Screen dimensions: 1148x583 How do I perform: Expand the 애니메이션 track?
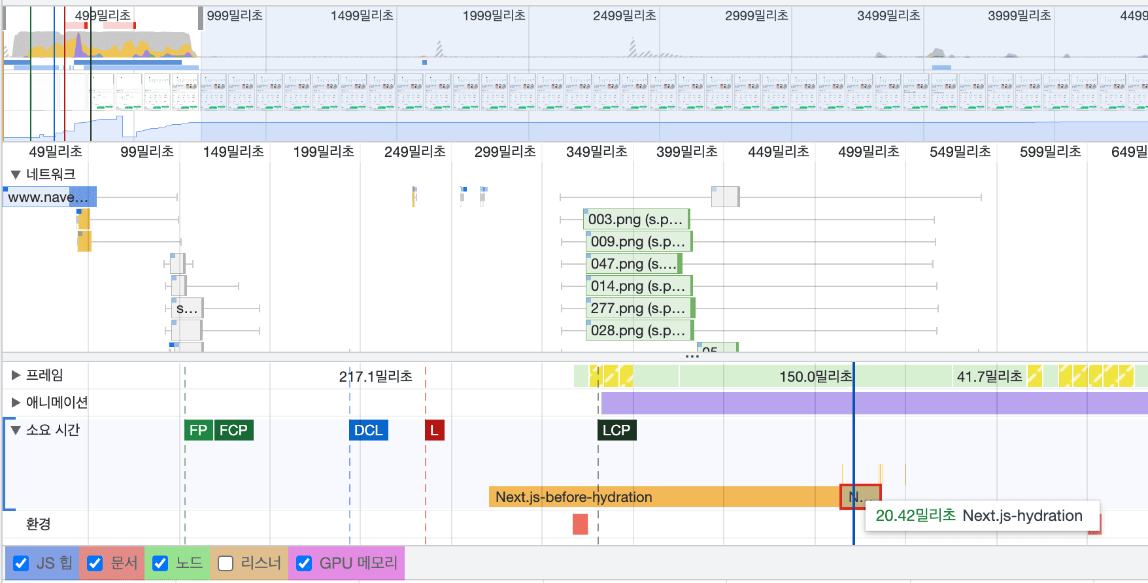pyautogui.click(x=16, y=403)
